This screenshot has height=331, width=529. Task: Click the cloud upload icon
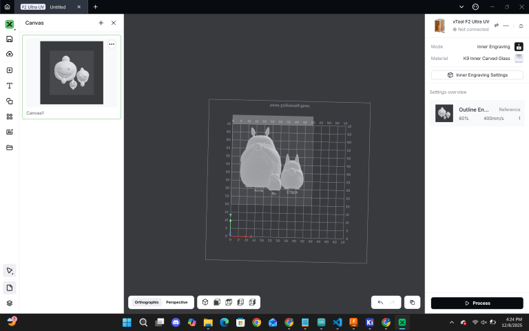pos(10,54)
